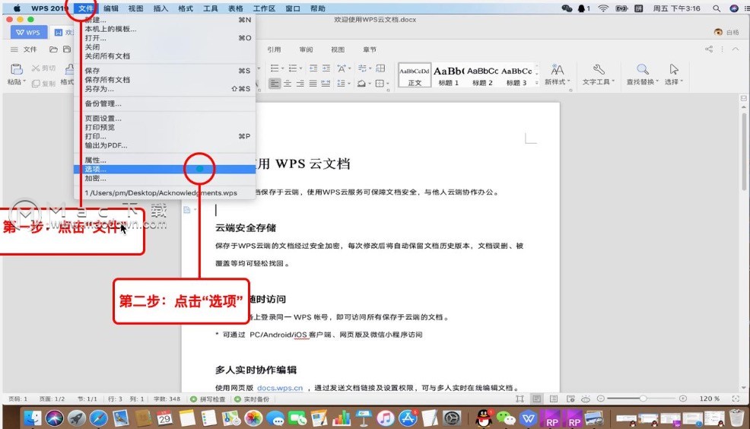
Task: Click the save disk icon in quick toolbar
Action: click(67, 49)
